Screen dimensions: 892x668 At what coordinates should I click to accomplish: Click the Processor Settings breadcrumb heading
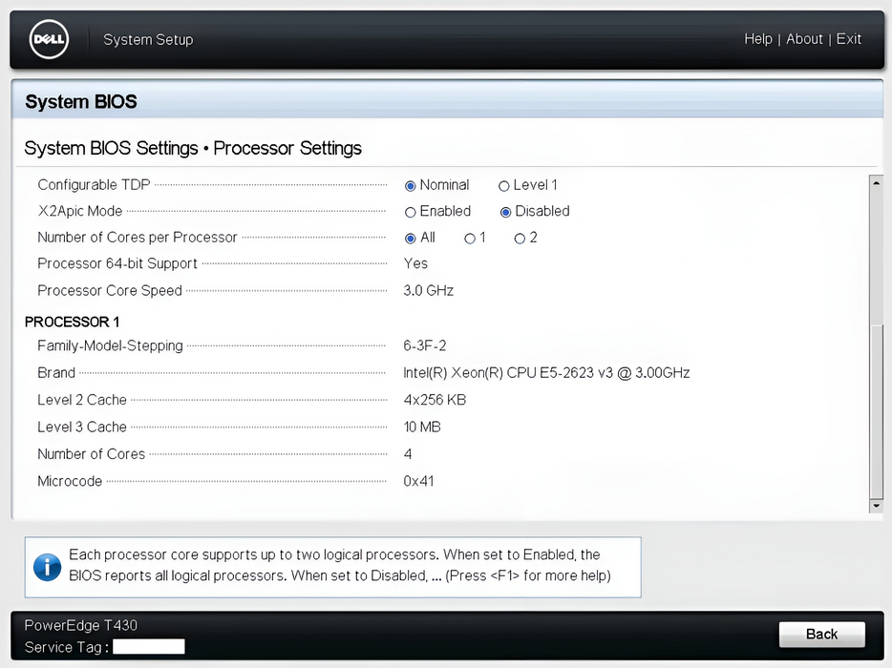(287, 148)
